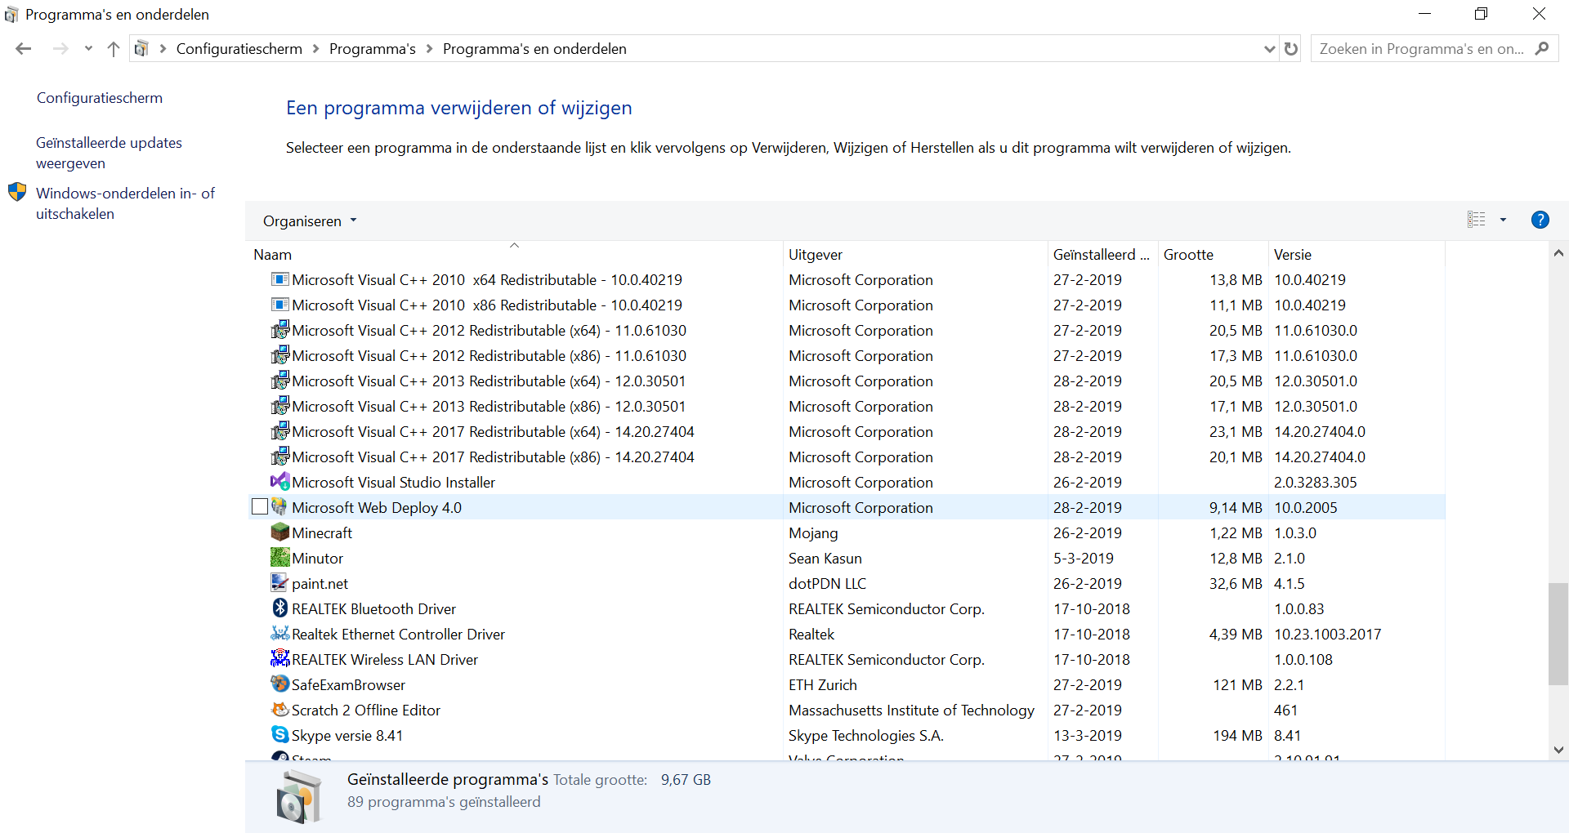Click icon of Visual C++ 2010 x86 Redistributable
Viewport: 1569px width, 833px height.
[279, 305]
